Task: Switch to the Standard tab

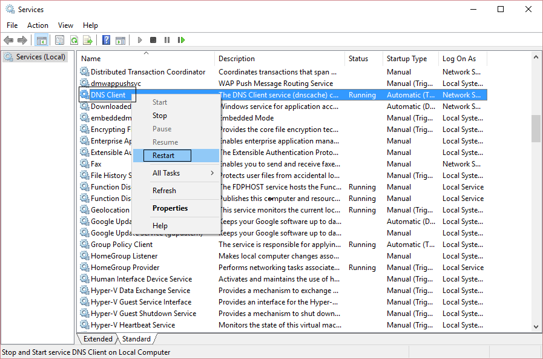Action: coord(136,338)
